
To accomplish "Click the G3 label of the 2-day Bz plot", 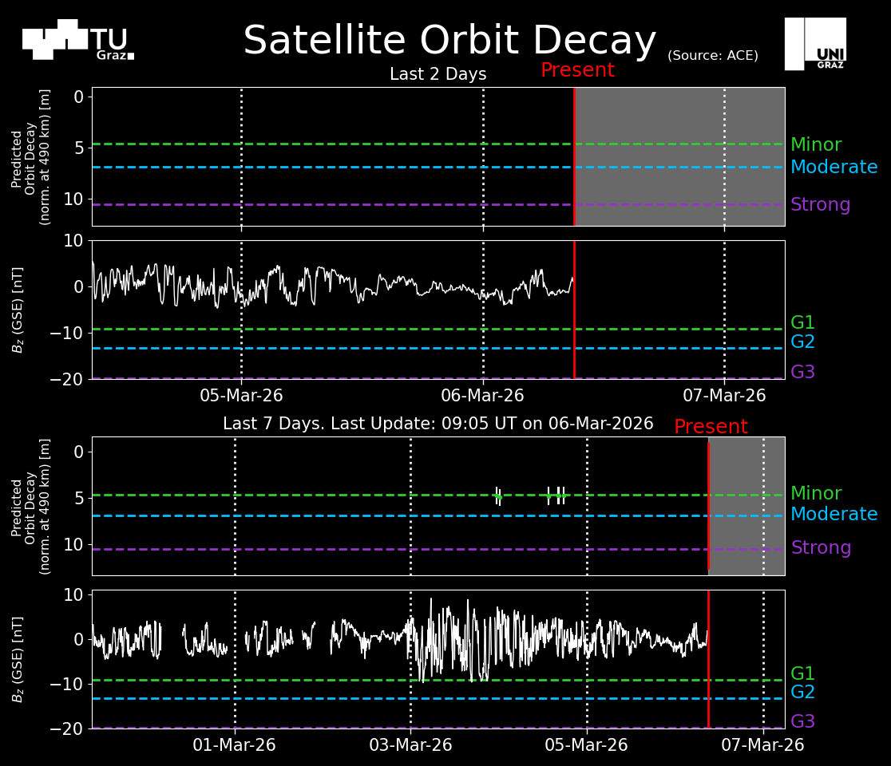I will (802, 373).
